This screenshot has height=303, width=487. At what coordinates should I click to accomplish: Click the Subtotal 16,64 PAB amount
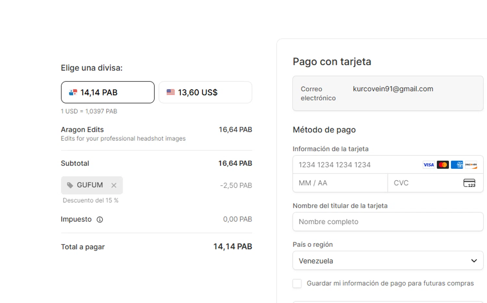coord(235,163)
